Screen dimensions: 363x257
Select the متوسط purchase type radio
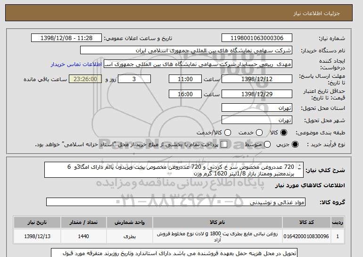tap(267, 144)
